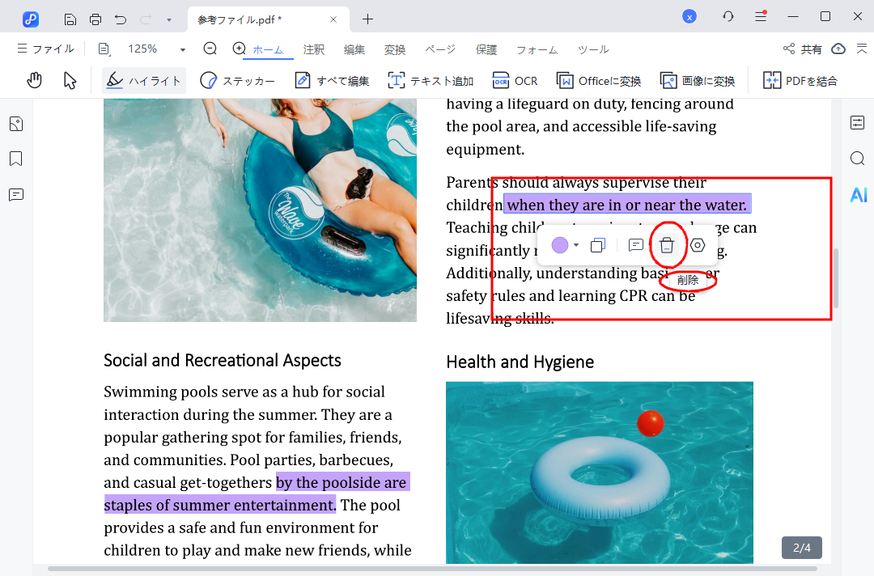Open the bookmarks panel in left sidebar

coord(16,159)
